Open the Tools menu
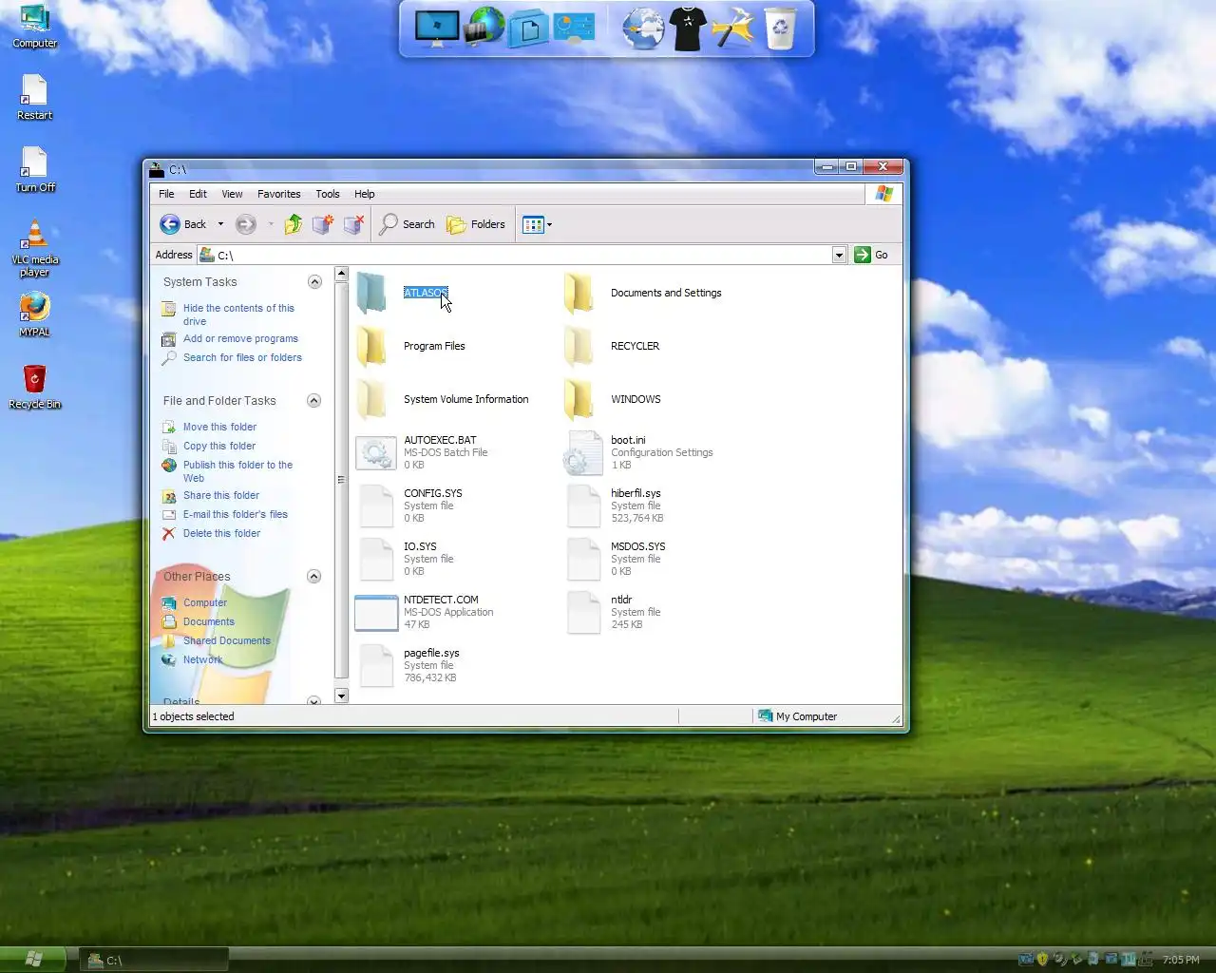This screenshot has width=1216, height=973. [328, 194]
